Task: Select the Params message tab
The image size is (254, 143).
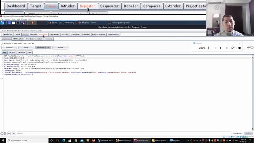Action: coord(12,52)
